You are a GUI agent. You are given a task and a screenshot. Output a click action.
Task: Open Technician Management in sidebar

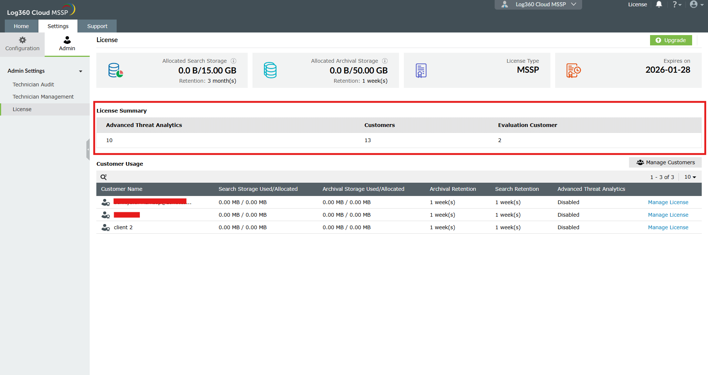[43, 97]
